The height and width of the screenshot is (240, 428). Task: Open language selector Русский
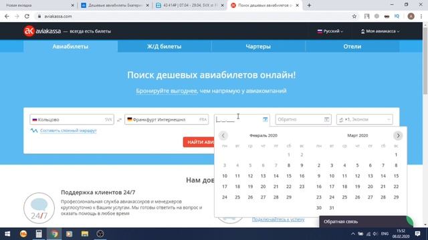coord(330,31)
